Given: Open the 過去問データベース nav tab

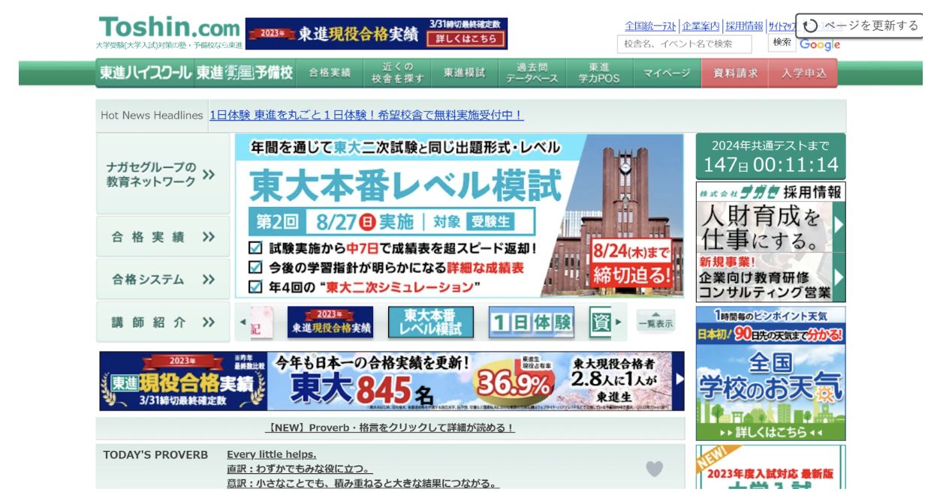Looking at the screenshot, I should (532, 73).
